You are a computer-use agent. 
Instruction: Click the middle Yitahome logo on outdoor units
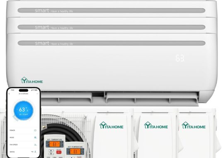coord(156,125)
